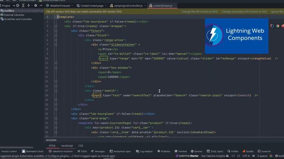The width and height of the screenshot is (284, 159).
Task: Open the Terminal tool window
Action: pyautogui.click(x=181, y=151)
